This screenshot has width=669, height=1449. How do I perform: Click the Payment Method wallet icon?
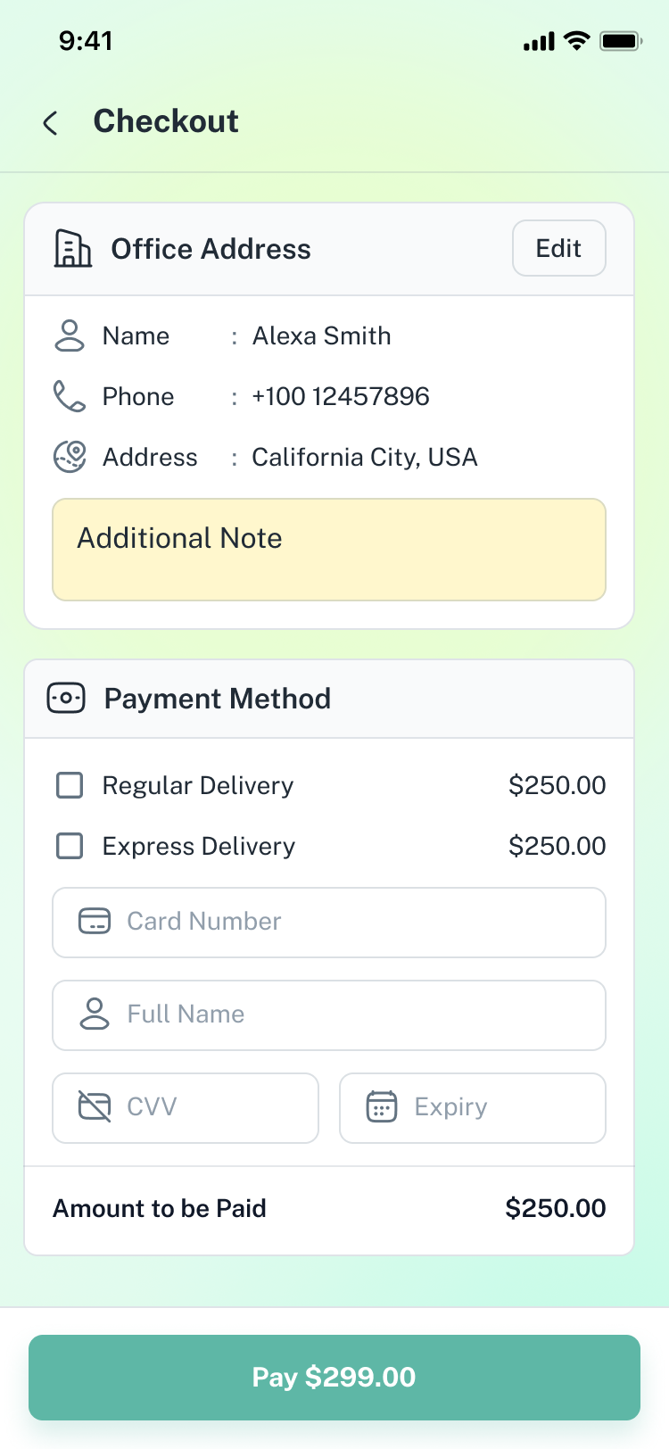click(x=66, y=699)
